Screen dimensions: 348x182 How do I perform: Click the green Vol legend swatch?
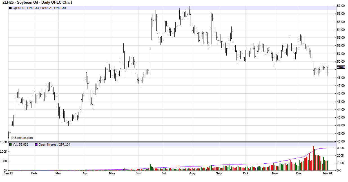pos(10,144)
